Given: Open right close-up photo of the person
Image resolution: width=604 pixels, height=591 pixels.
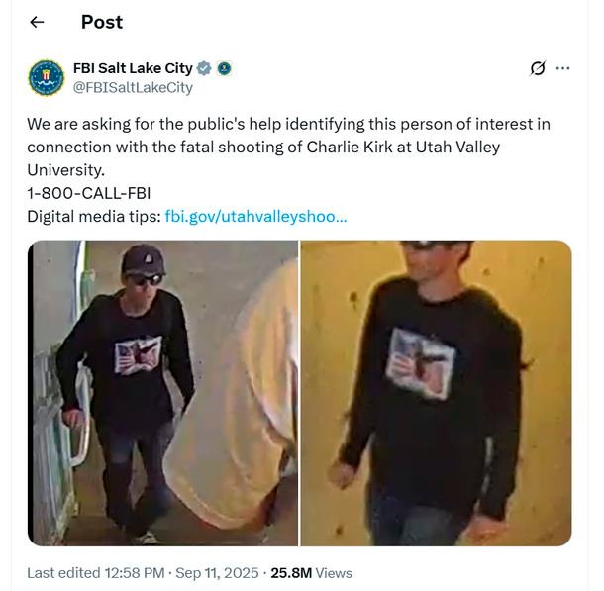Looking at the screenshot, I should (436, 393).
